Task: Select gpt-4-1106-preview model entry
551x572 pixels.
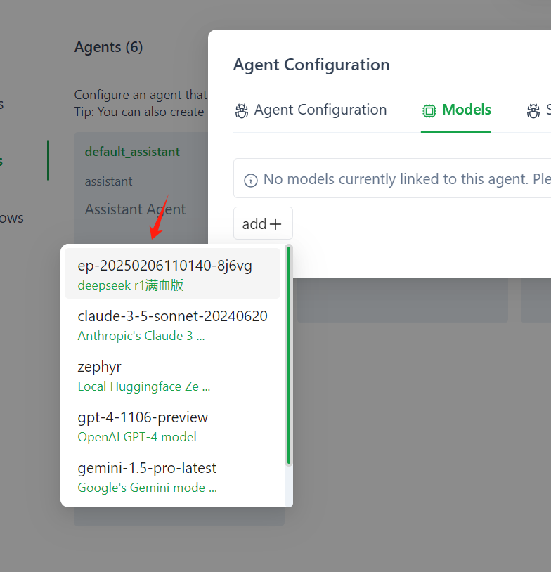Action: point(172,426)
